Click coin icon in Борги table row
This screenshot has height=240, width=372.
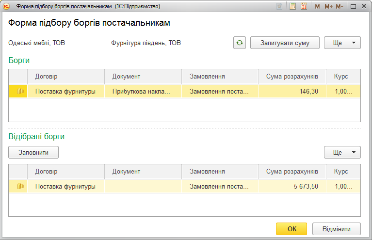(20, 91)
